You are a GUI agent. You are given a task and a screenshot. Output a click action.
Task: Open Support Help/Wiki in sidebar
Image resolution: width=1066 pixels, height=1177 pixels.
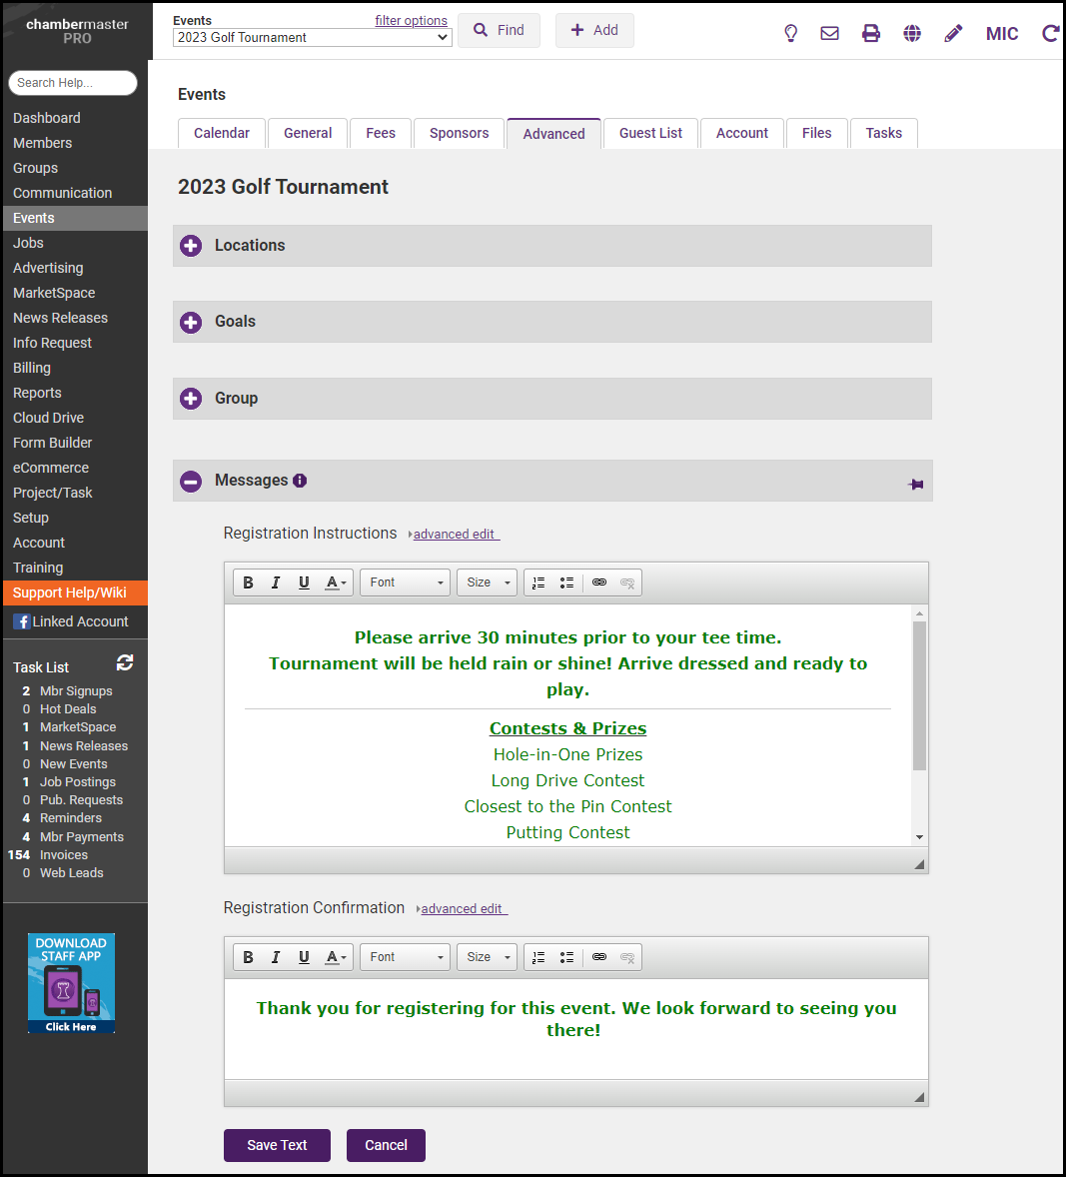[x=75, y=593]
